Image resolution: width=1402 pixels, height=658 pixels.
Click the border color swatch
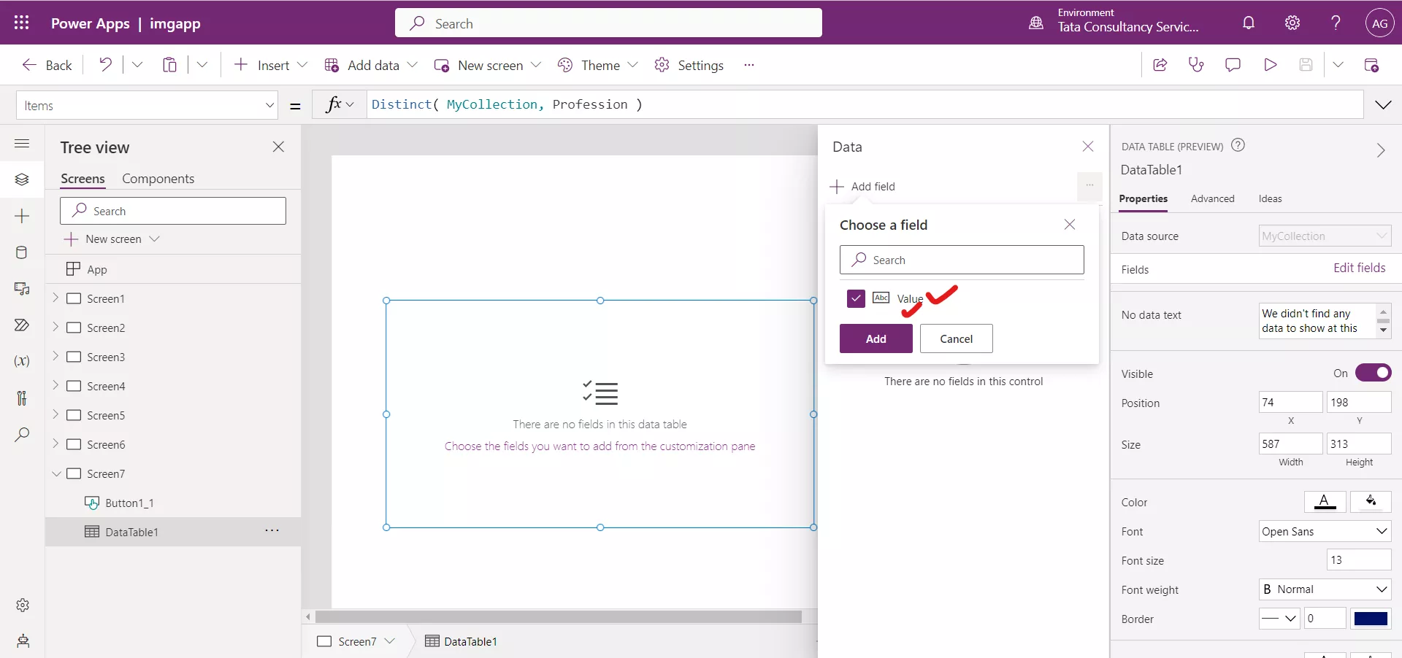point(1371,619)
